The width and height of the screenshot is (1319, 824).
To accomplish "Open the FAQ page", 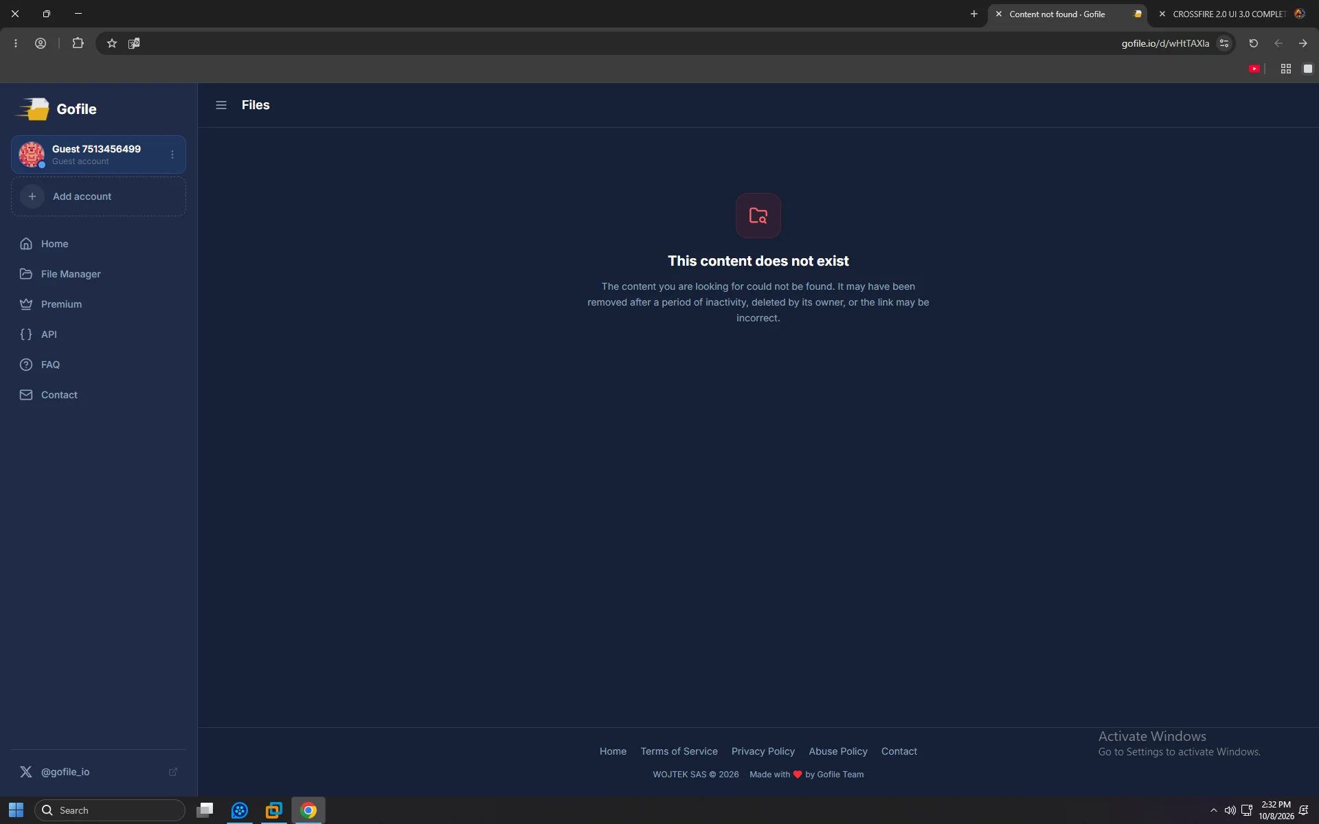I will click(x=98, y=365).
